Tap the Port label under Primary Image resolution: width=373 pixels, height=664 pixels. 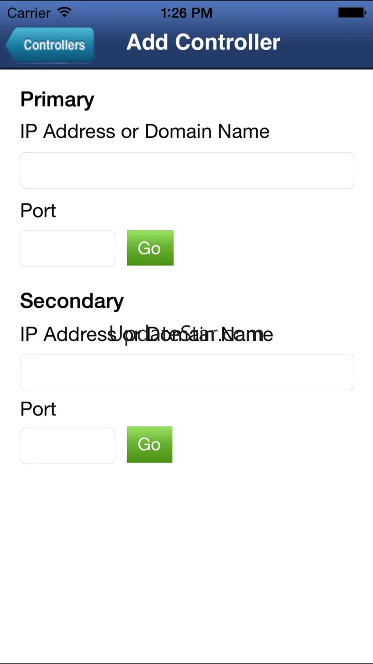38,211
